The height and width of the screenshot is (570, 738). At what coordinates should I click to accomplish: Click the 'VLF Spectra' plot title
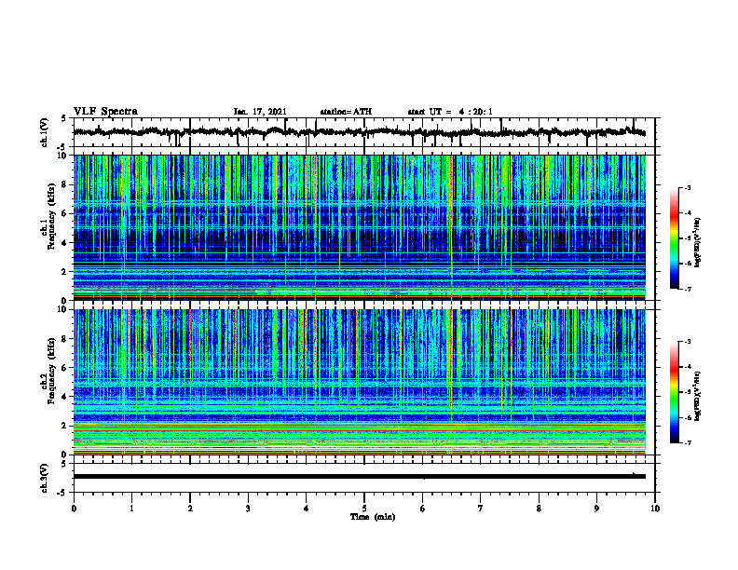pos(105,112)
